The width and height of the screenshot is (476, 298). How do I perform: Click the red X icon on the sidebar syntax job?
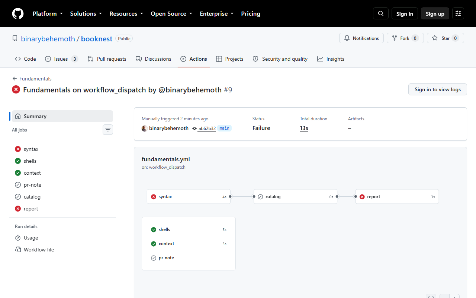coord(18,149)
